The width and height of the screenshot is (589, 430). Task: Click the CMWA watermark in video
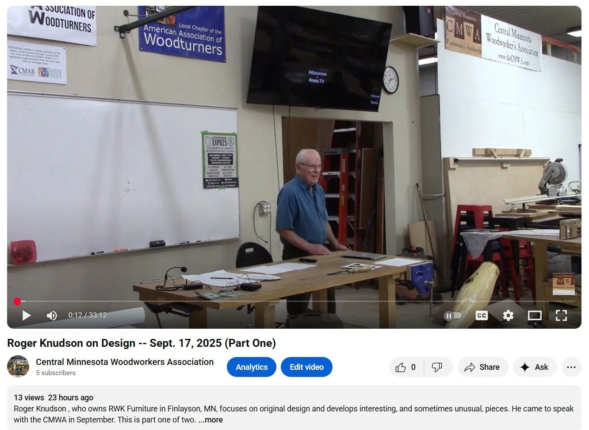564,284
